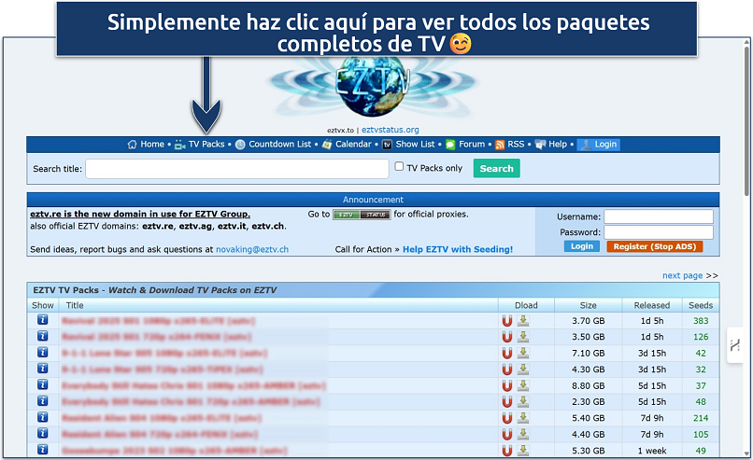This screenshot has width=753, height=460.
Task: Click the info icon for the 4.40 GB row
Action: coord(42,434)
